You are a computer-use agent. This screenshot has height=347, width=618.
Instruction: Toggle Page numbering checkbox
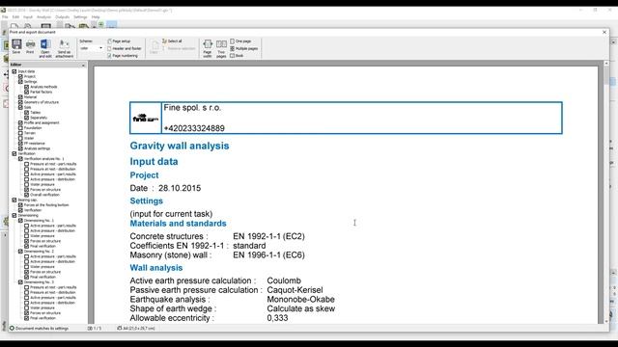click(109, 56)
